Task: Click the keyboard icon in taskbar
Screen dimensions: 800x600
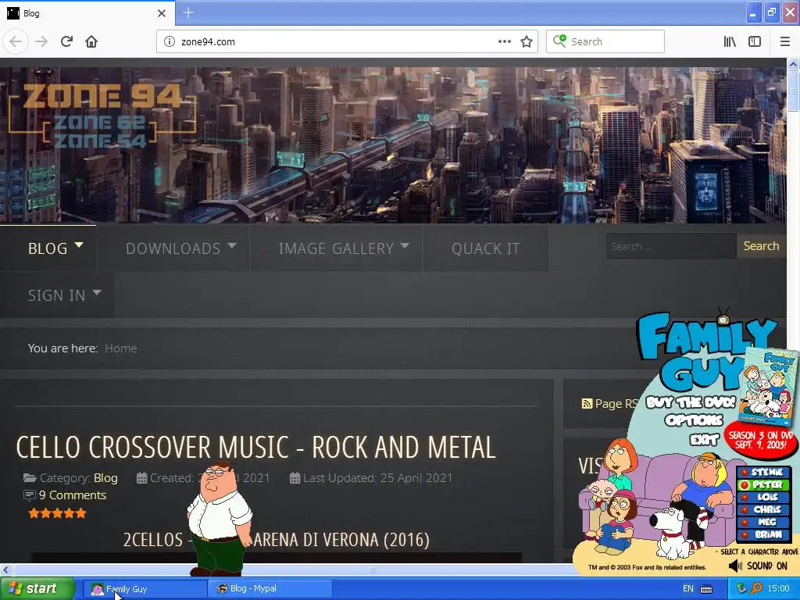Action: coord(706,589)
